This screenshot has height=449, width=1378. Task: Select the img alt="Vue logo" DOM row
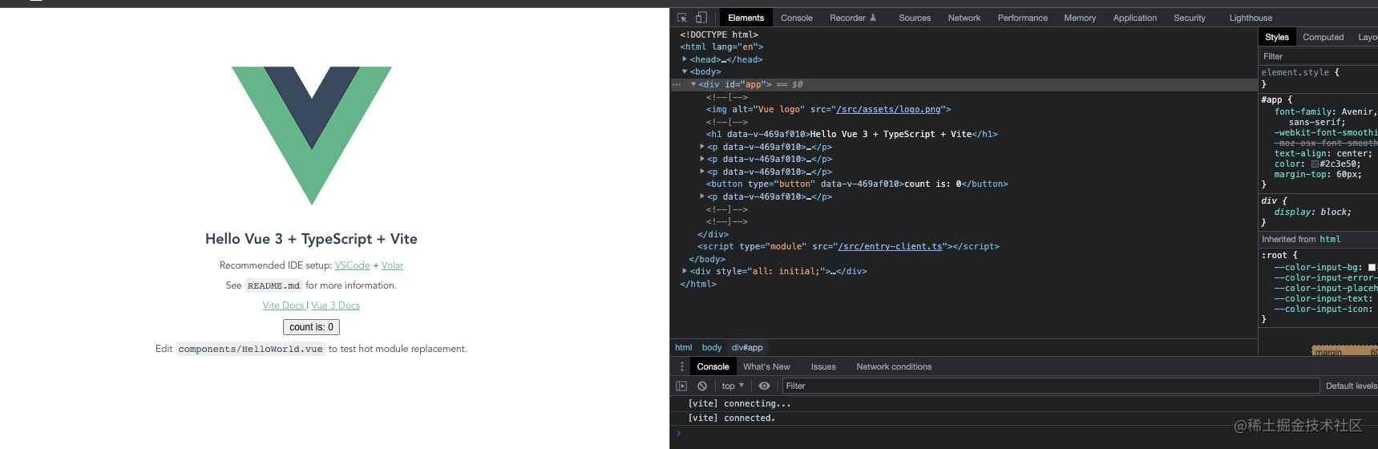828,109
